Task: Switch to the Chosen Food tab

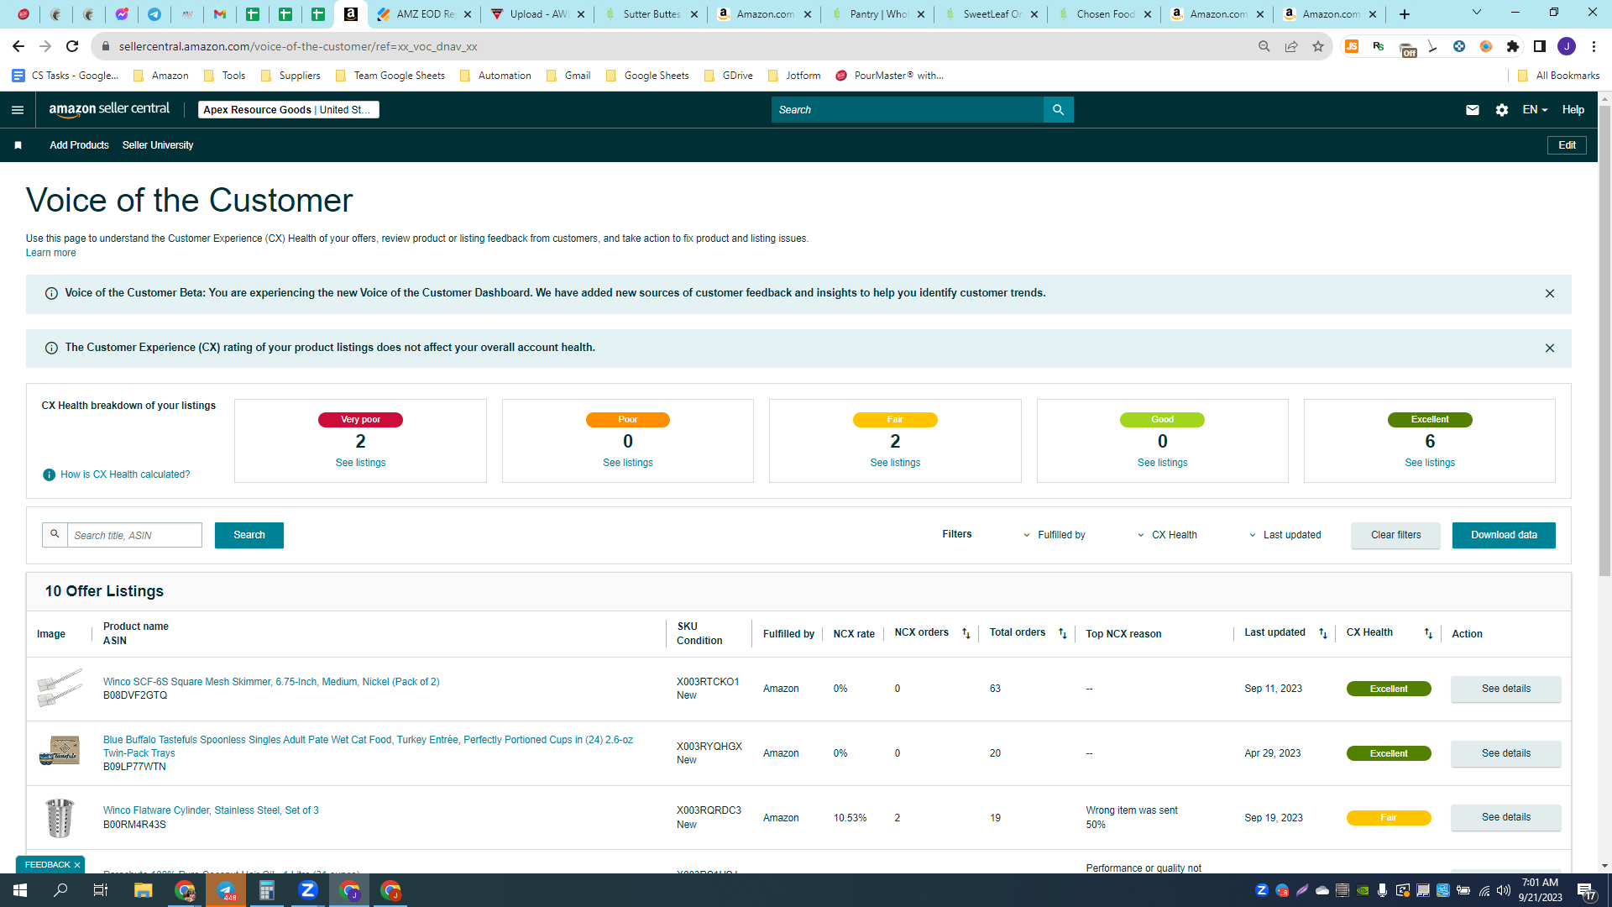Action: [x=1104, y=14]
